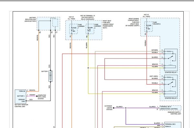Click 'RED/BLK' label at Starter Relay 2 pin 3

pos(155,83)
